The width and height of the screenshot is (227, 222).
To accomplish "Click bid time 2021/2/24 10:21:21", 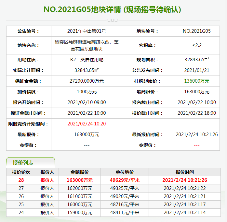I will 185,196.
